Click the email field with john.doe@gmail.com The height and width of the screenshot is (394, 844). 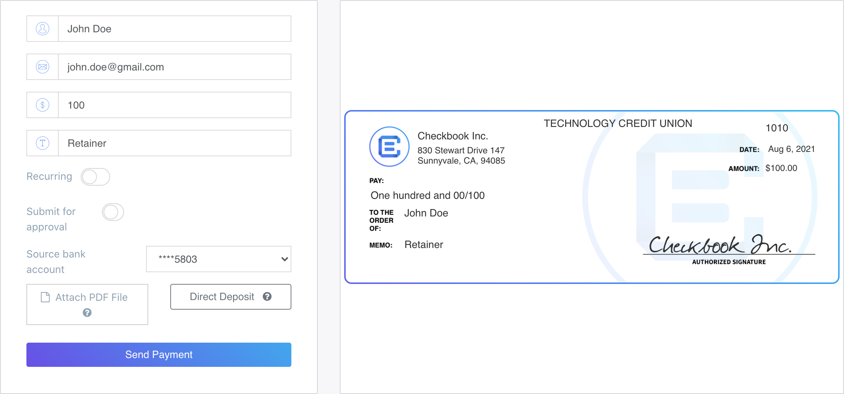pos(175,67)
